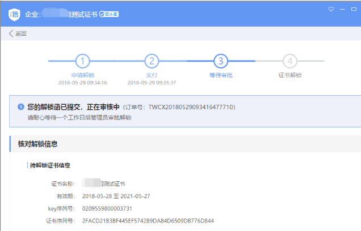This screenshot has height=231, width=361.
Task: Click the 支付 step label
Action: (x=151, y=75)
